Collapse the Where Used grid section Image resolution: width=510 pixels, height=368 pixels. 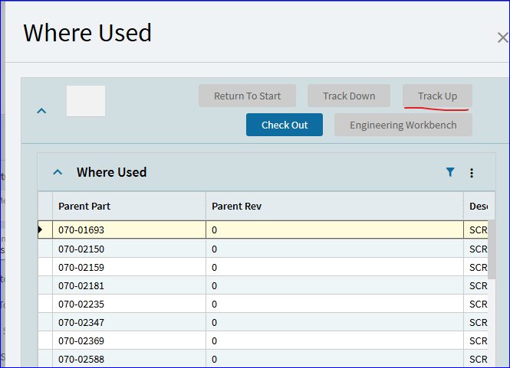tap(58, 172)
